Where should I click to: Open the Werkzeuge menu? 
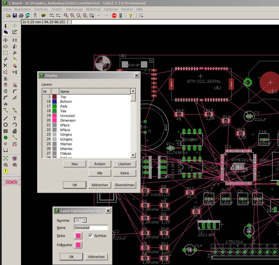pyautogui.click(x=74, y=9)
